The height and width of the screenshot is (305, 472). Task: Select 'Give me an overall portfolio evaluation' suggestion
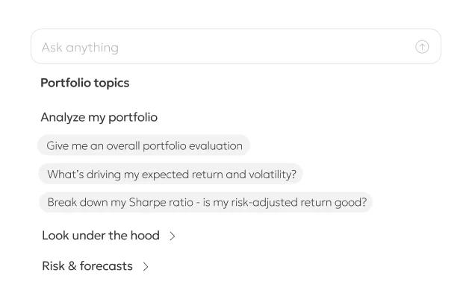pos(144,145)
